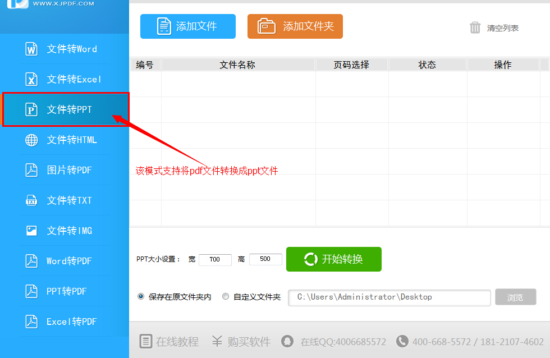The image size is (550, 358).
Task: Switch to 文件转Excel mode
Action: click(x=65, y=79)
